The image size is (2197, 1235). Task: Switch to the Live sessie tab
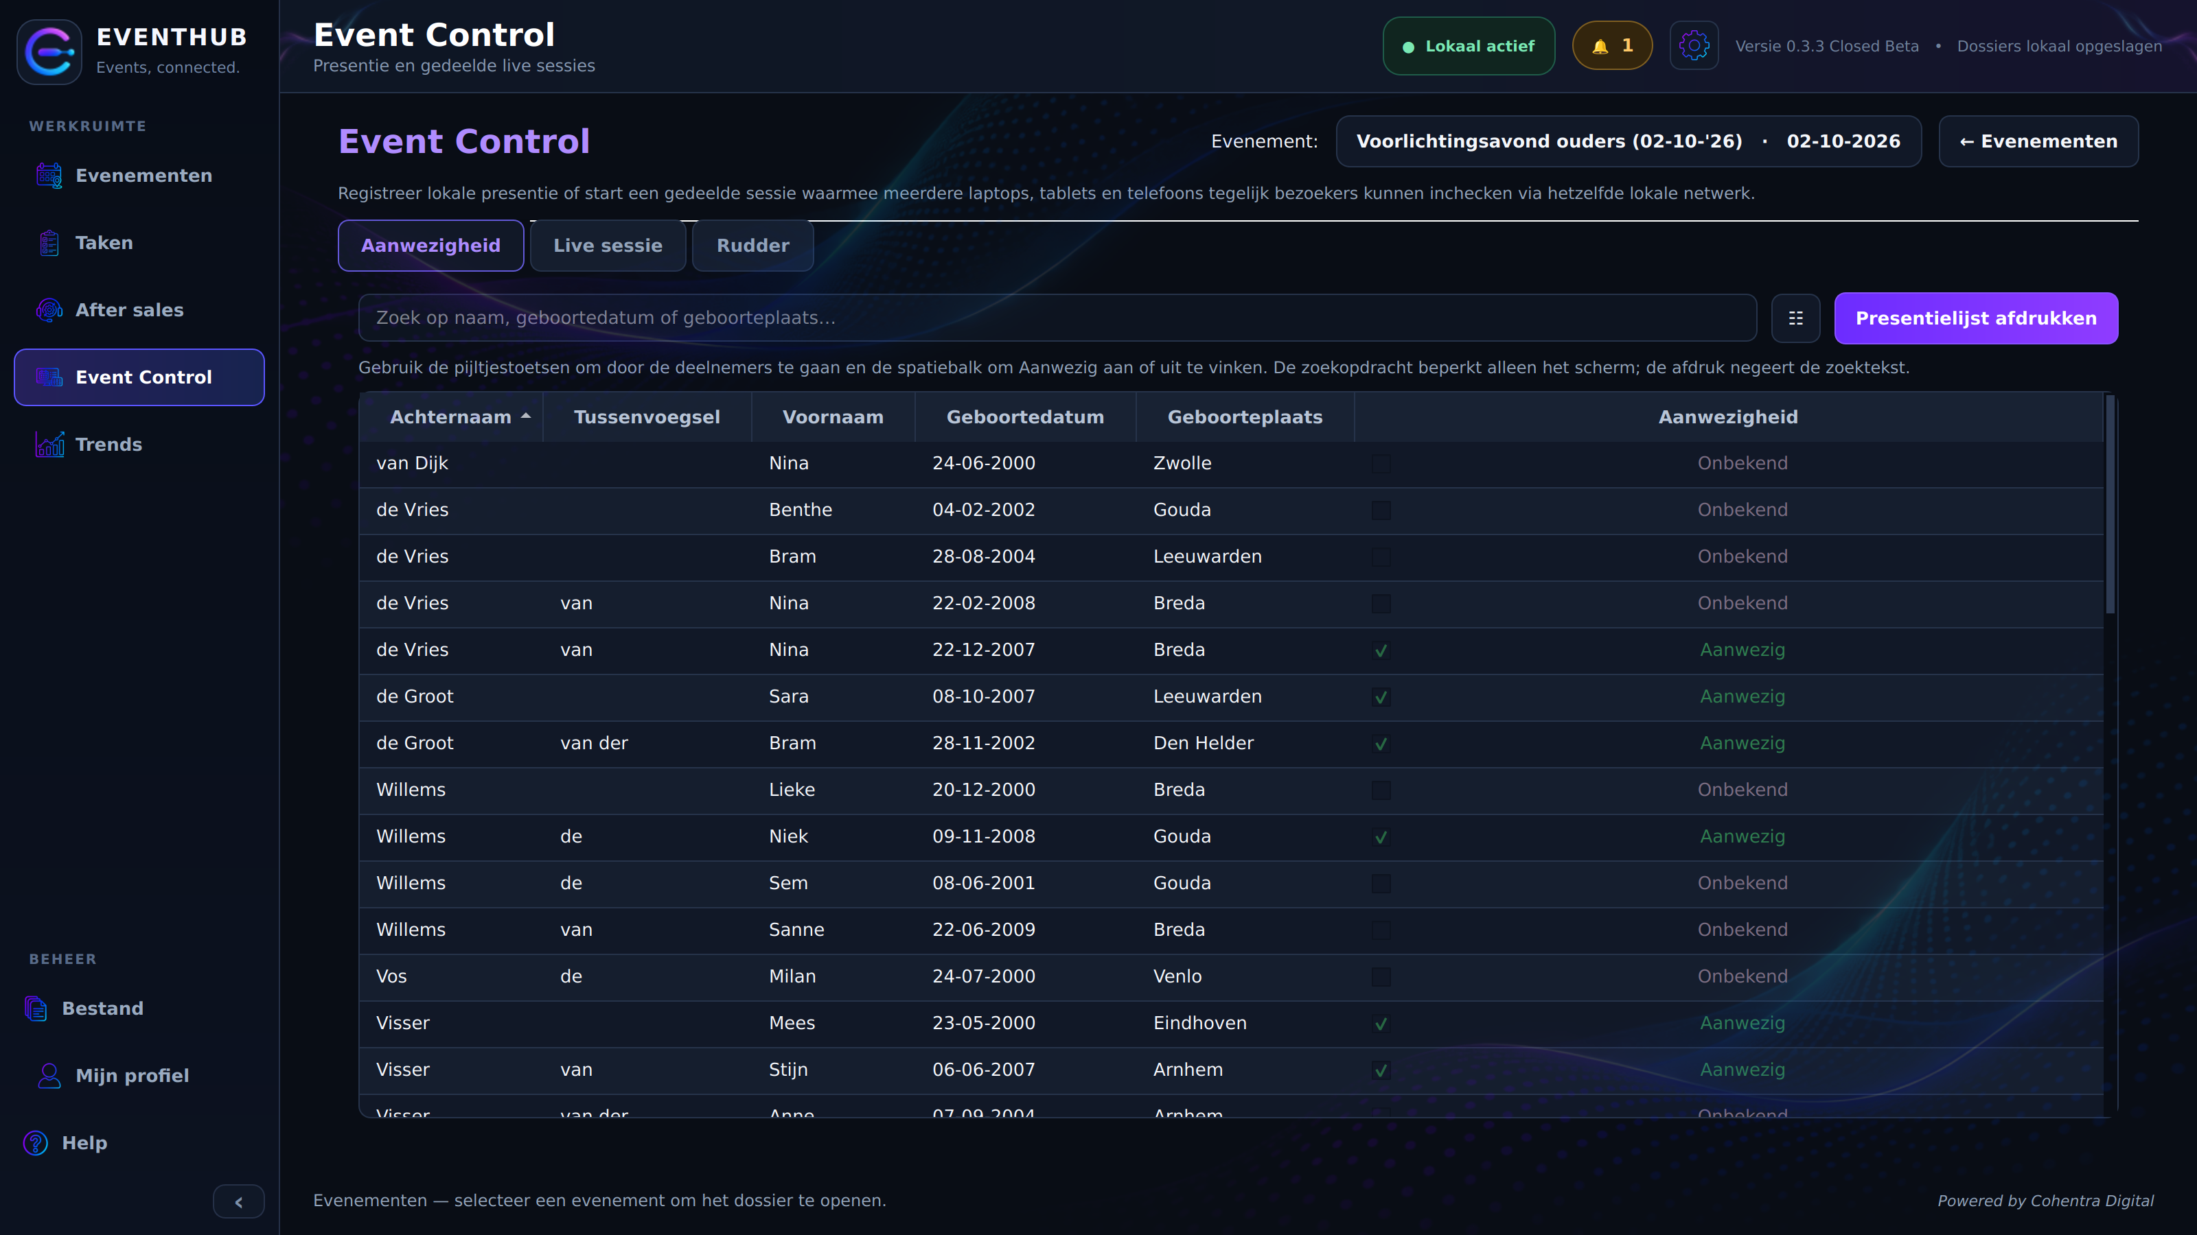pos(607,246)
